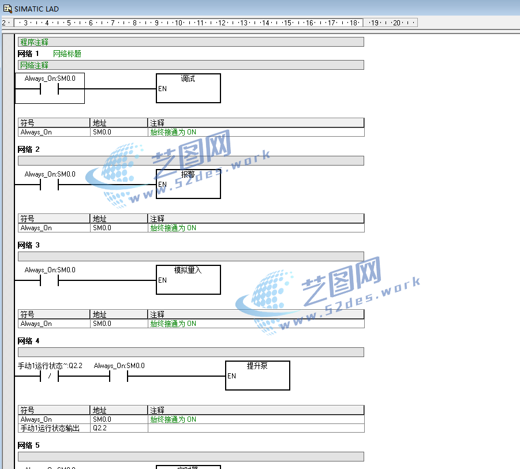Viewport: 520px width, 469px height.
Task: Select the Always_On contact in network 1
Action: 50,89
